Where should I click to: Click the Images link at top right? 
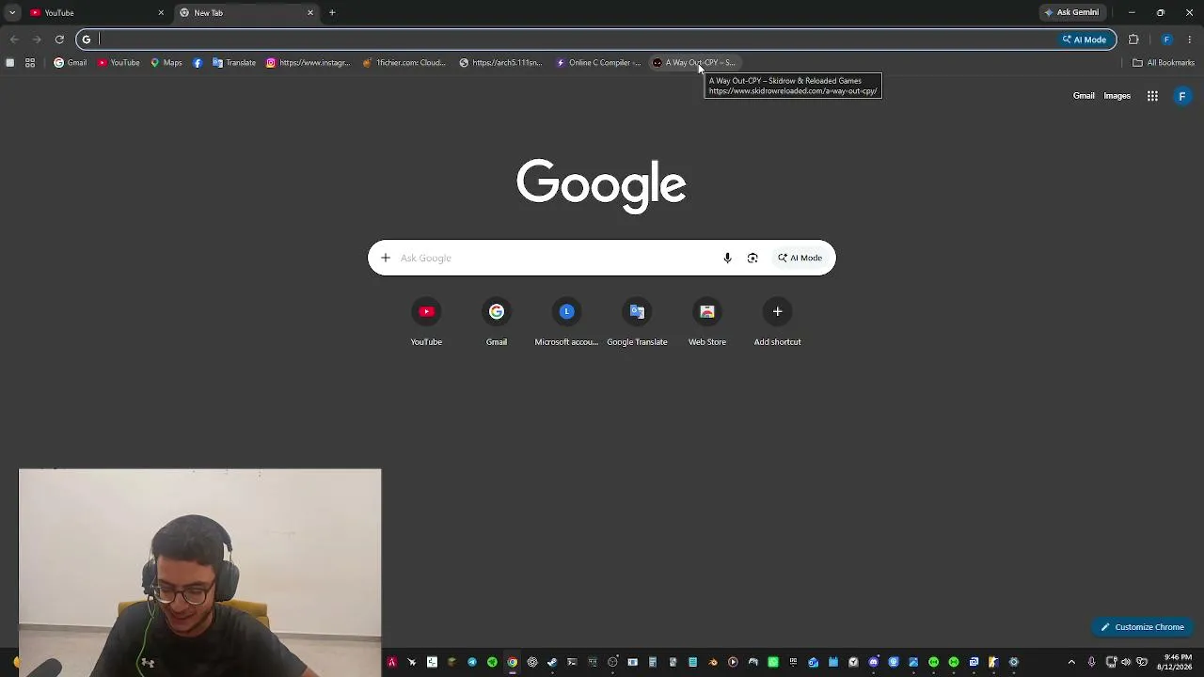tap(1117, 96)
